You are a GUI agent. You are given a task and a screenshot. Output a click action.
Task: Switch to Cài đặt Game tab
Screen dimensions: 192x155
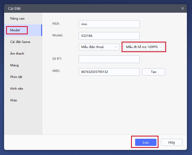(x=20, y=42)
